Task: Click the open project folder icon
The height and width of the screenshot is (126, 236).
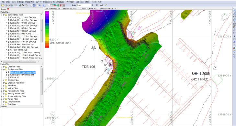Action: pyautogui.click(x=3, y=5)
